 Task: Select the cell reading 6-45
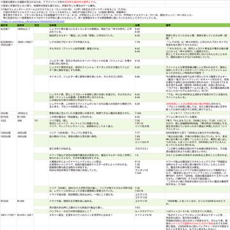click(149, 84)
